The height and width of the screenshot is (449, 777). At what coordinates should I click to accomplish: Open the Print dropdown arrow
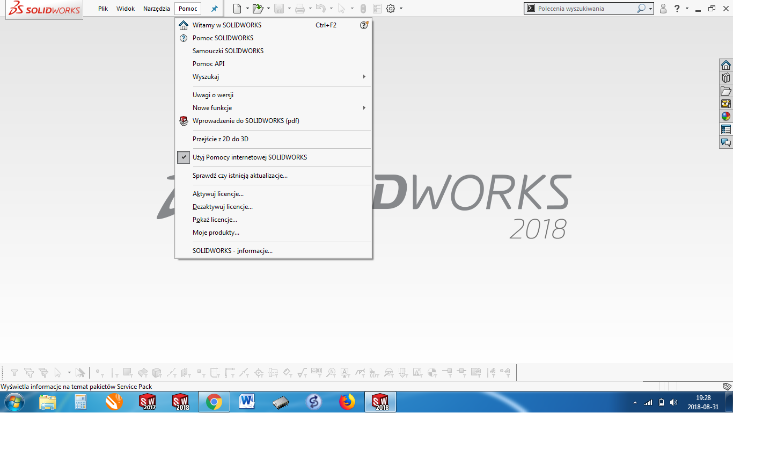click(x=310, y=9)
